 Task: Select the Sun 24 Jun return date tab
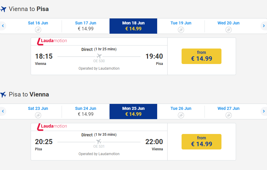86,111
